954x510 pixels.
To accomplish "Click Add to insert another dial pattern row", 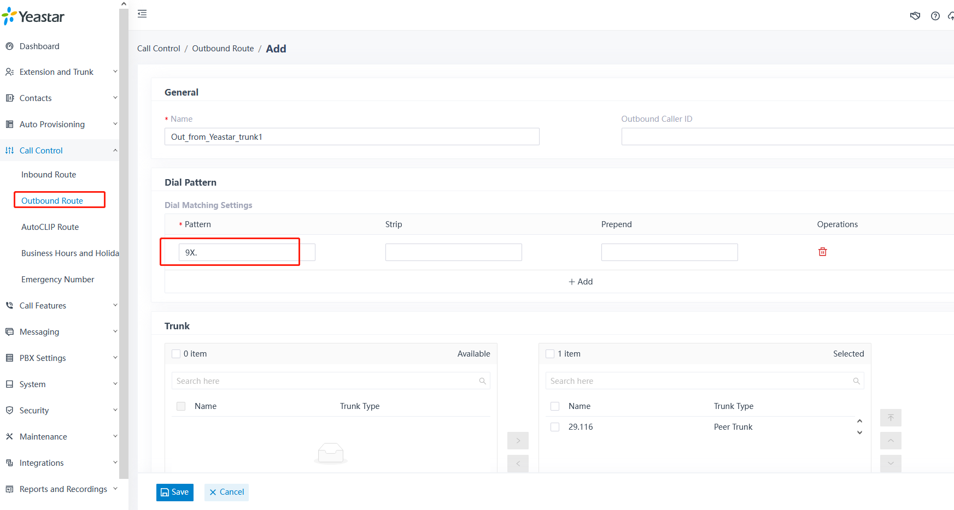I will tap(581, 281).
